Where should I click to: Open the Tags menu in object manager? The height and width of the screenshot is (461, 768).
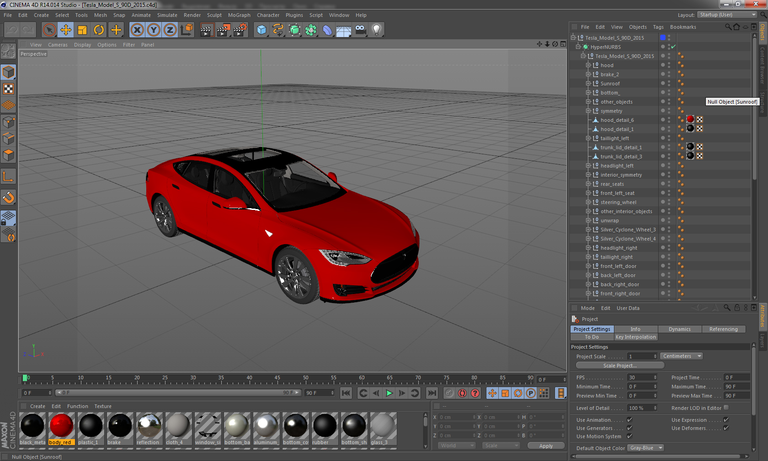tap(658, 27)
